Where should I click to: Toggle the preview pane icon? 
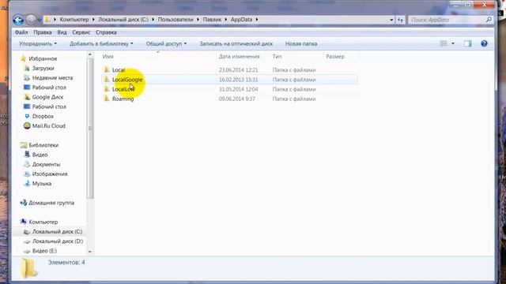[x=467, y=43]
